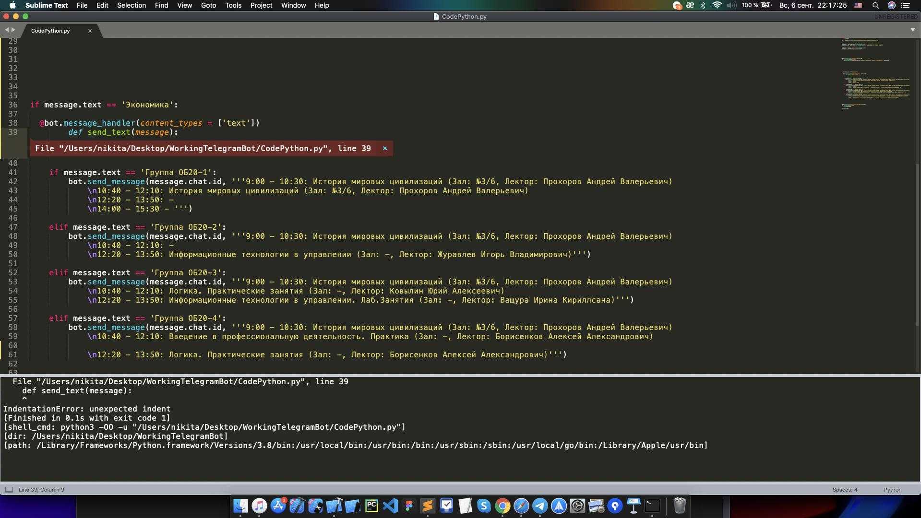
Task: Open the Help menu
Action: (322, 5)
